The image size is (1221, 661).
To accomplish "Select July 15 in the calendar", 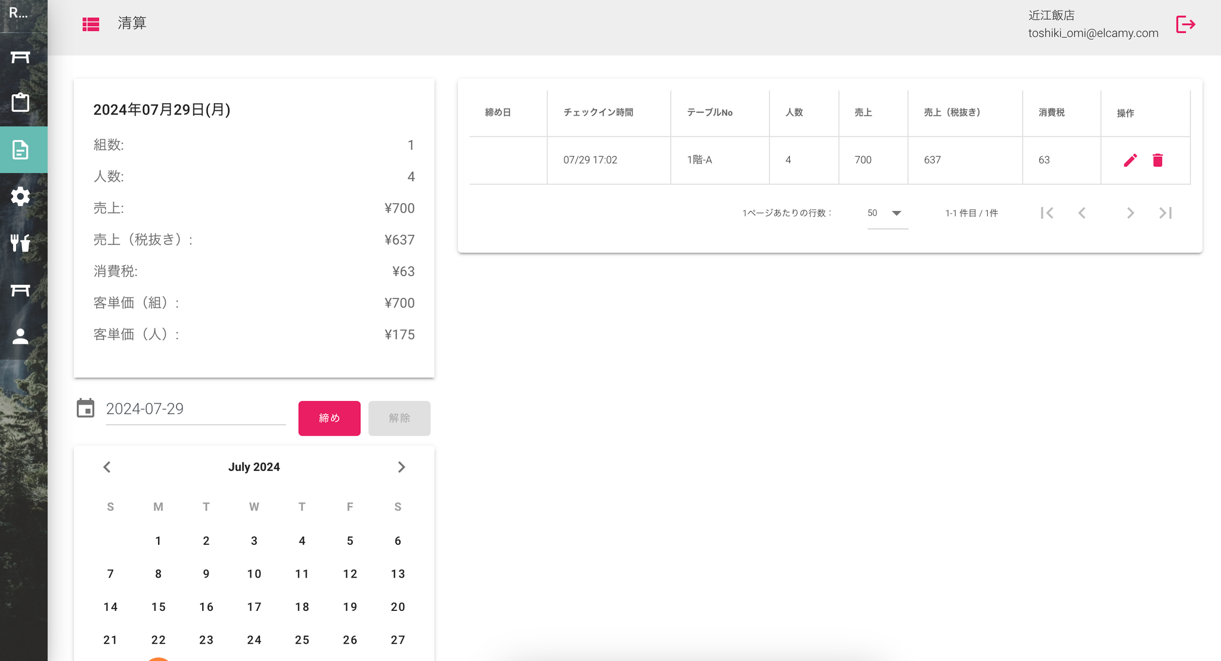I will (158, 607).
